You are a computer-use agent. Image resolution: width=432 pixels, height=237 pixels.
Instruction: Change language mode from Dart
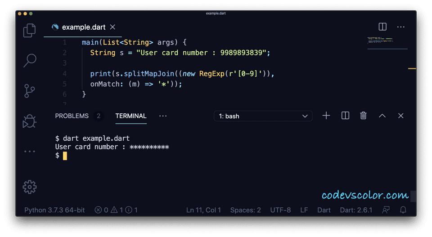coord(324,210)
